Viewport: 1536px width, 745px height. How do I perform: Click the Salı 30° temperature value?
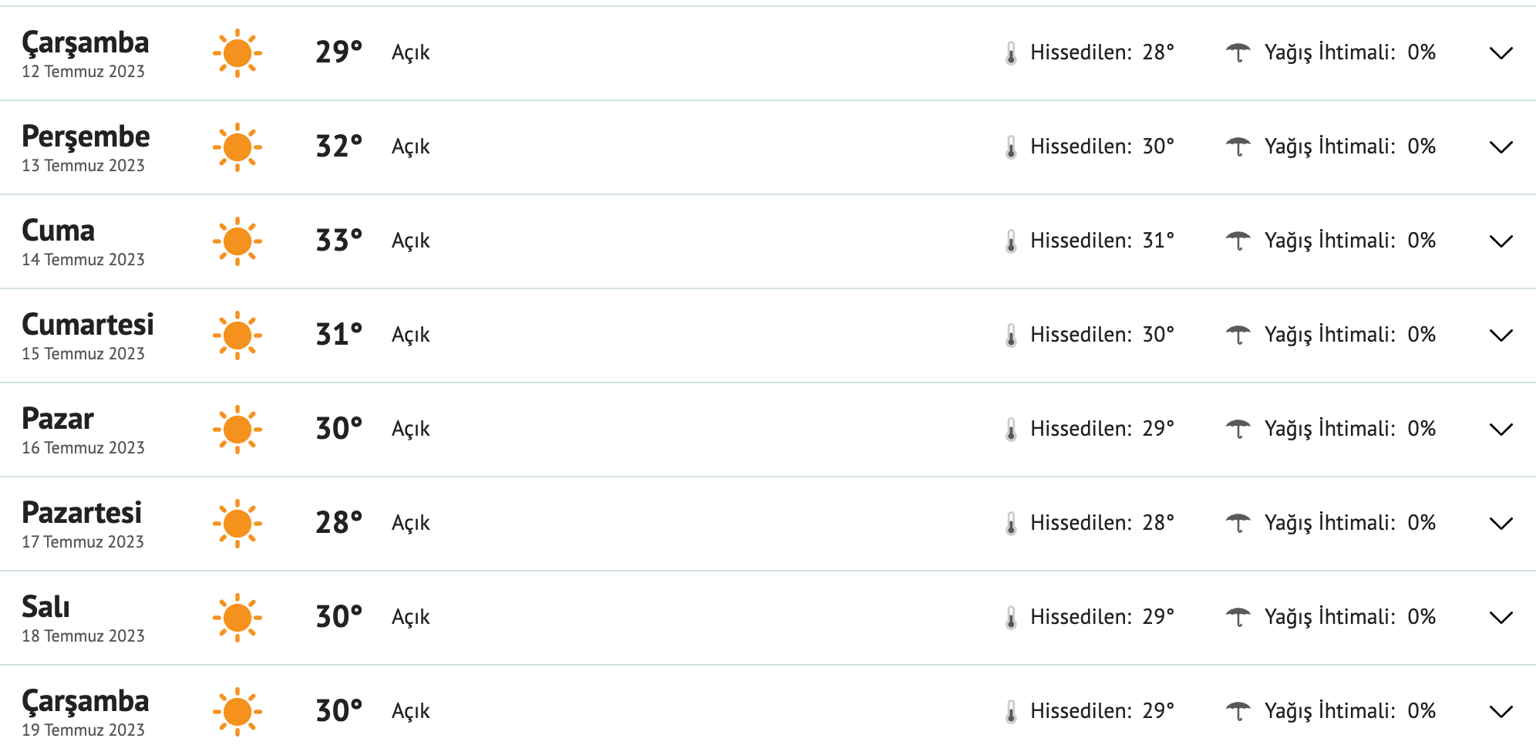(x=339, y=617)
